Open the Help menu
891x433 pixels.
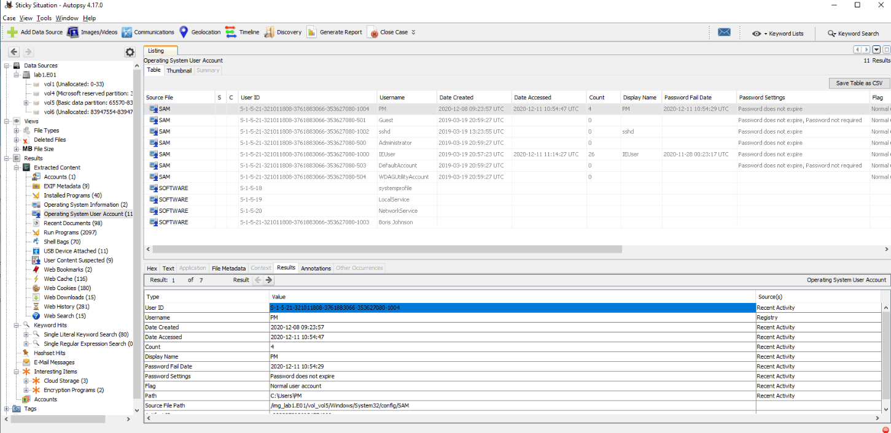(90, 18)
